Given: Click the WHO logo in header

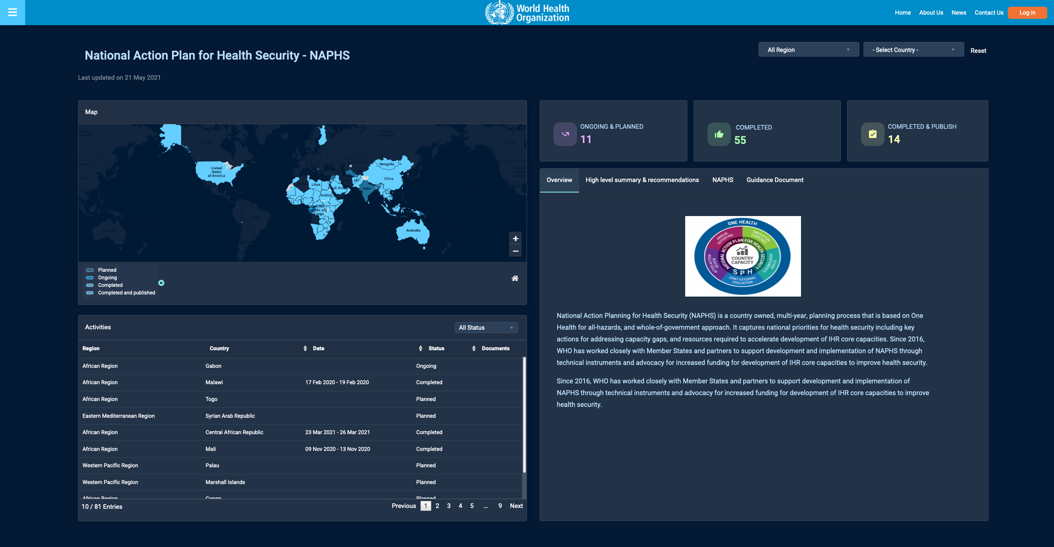Looking at the screenshot, I should coord(527,13).
